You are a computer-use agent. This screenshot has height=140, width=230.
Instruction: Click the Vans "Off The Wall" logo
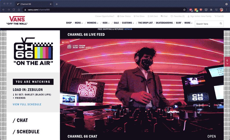[x=17, y=20]
